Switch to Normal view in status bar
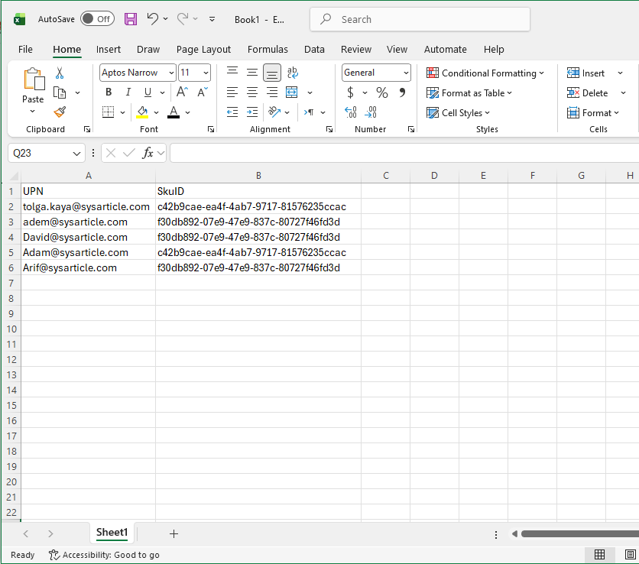The width and height of the screenshot is (639, 564). tap(599, 555)
